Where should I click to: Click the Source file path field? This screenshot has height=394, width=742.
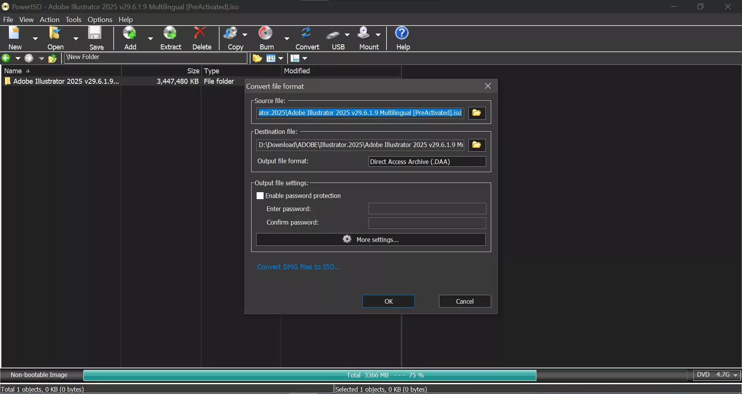(360, 113)
